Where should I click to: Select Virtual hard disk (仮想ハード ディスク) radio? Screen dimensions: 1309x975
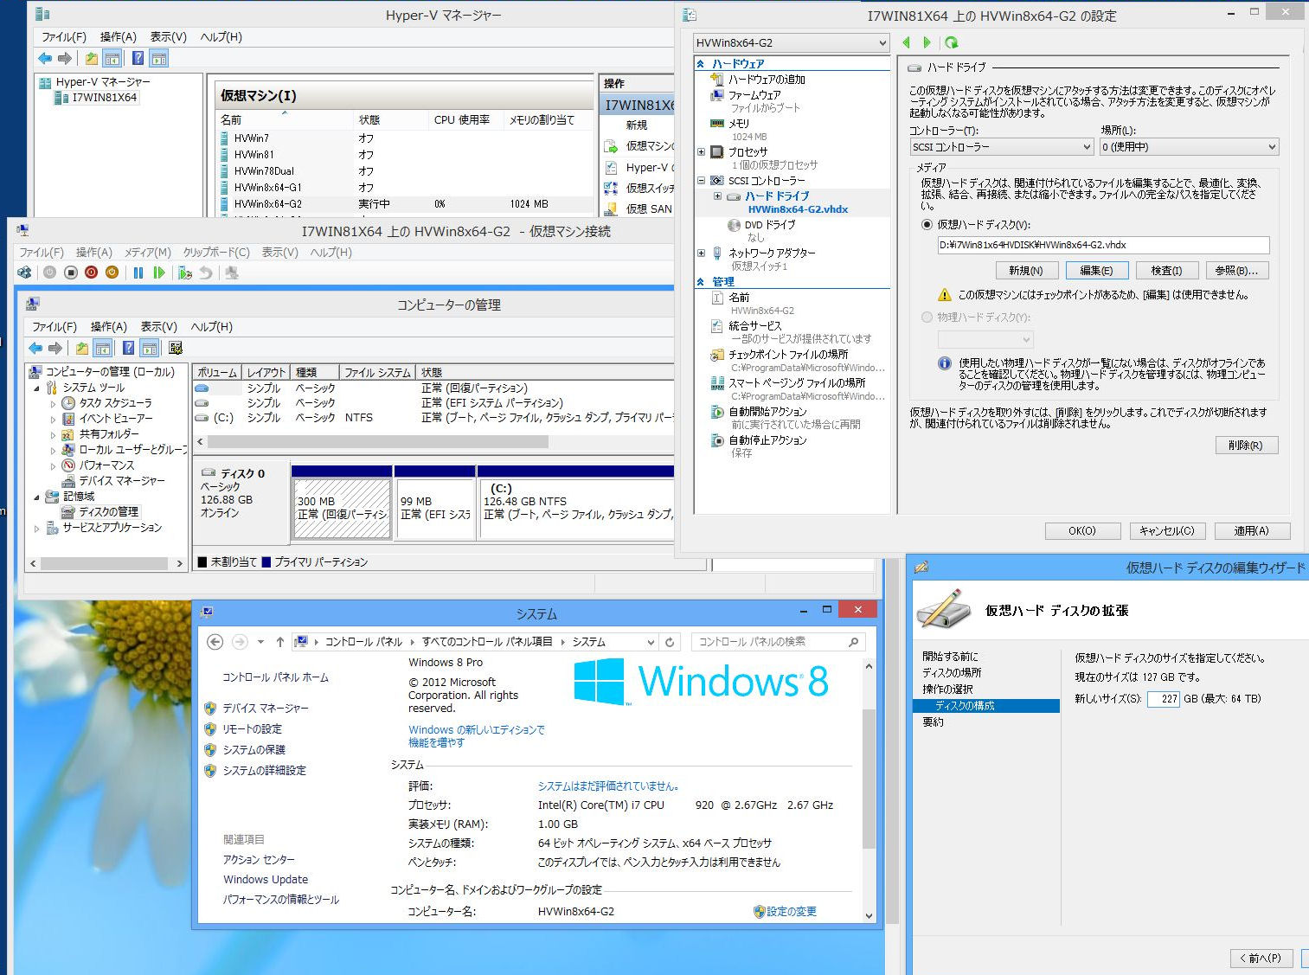coord(927,225)
